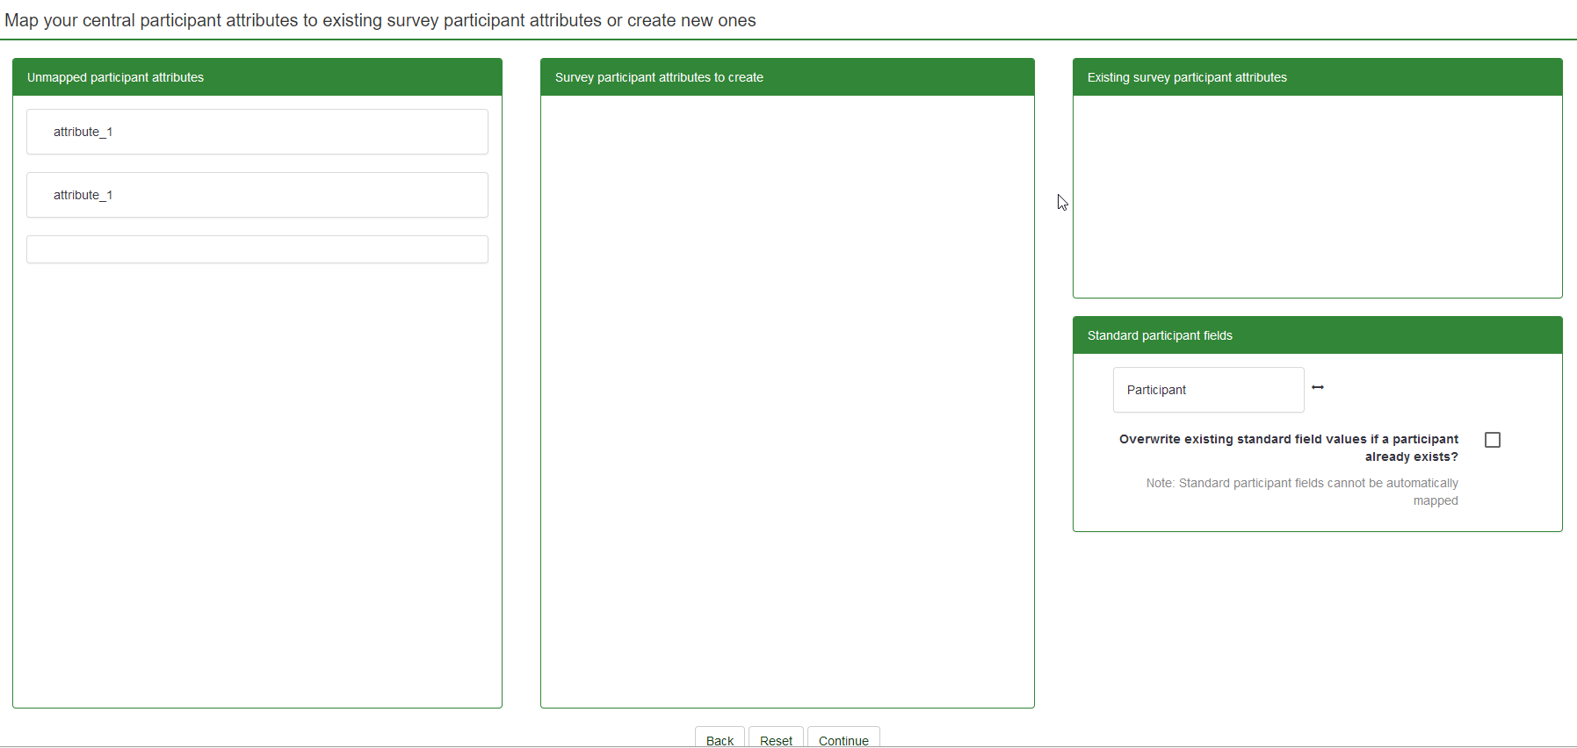Enable overwrite existing standard field values checkbox
Screen dimensions: 1577x748
(1492, 440)
